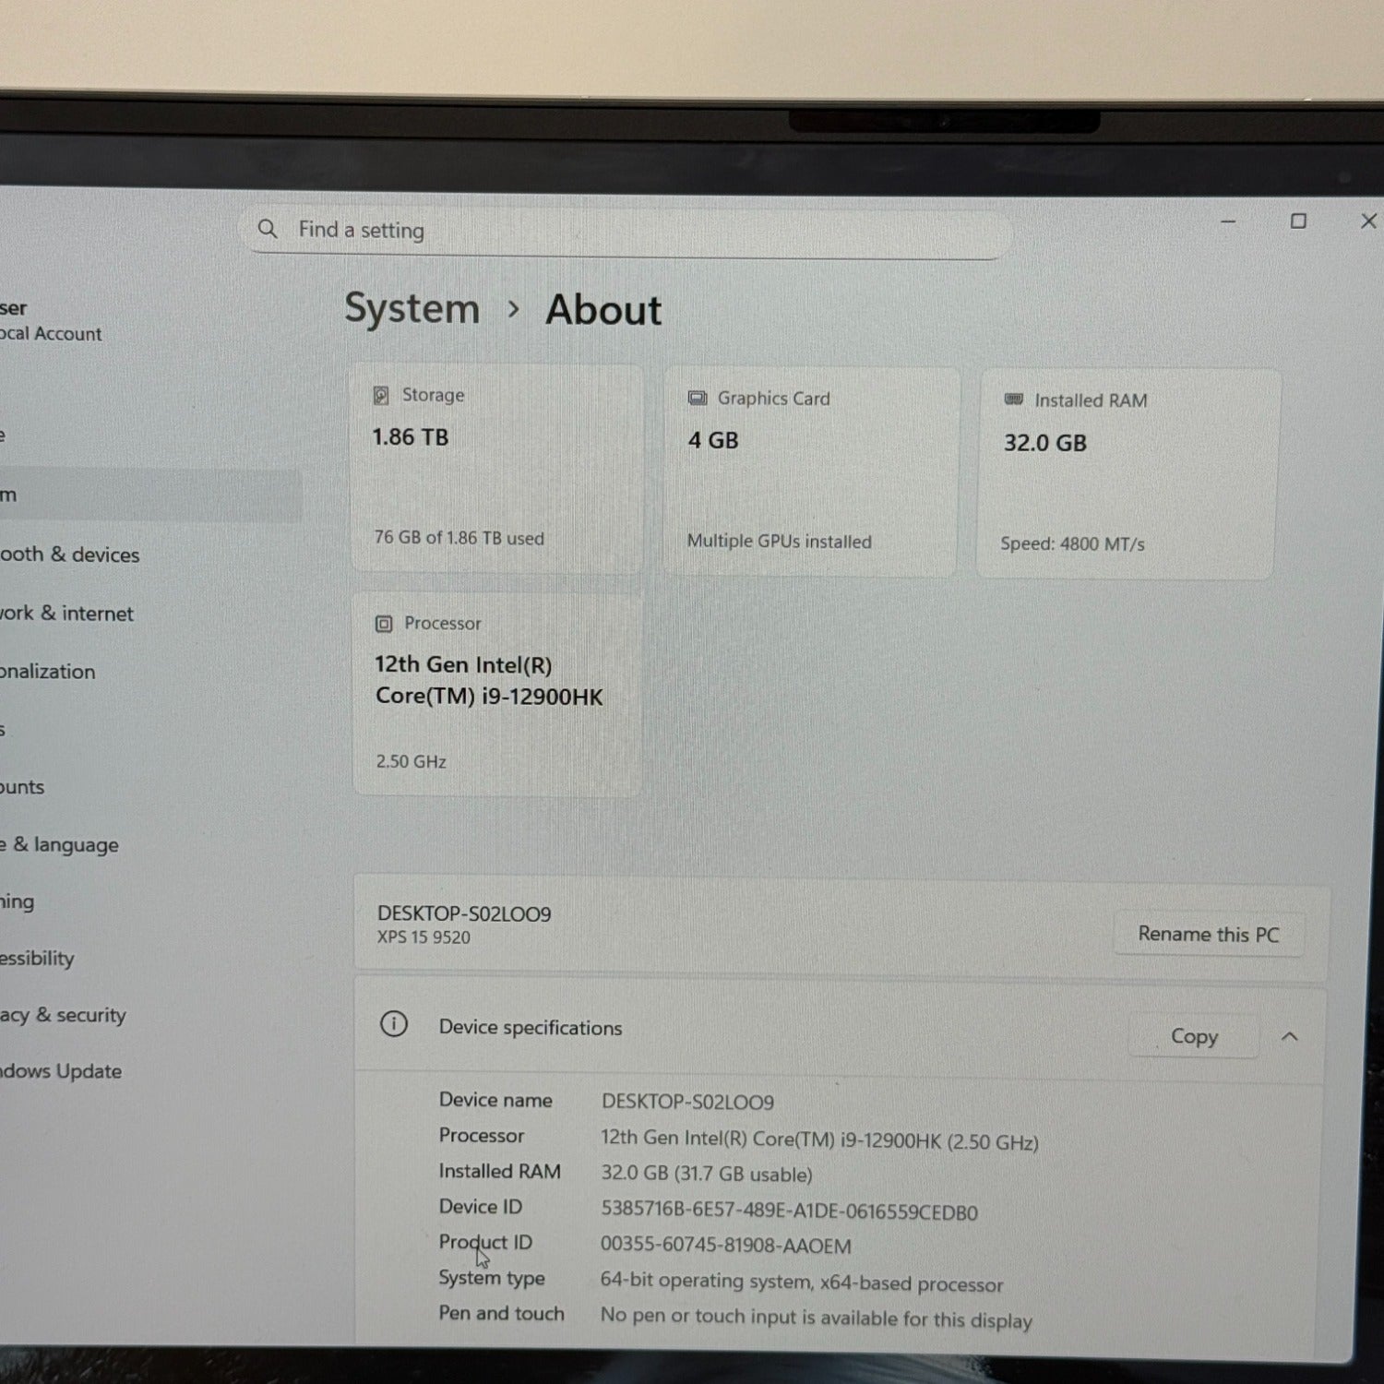Copy the device specifications
This screenshot has width=1384, height=1384.
tap(1193, 1036)
